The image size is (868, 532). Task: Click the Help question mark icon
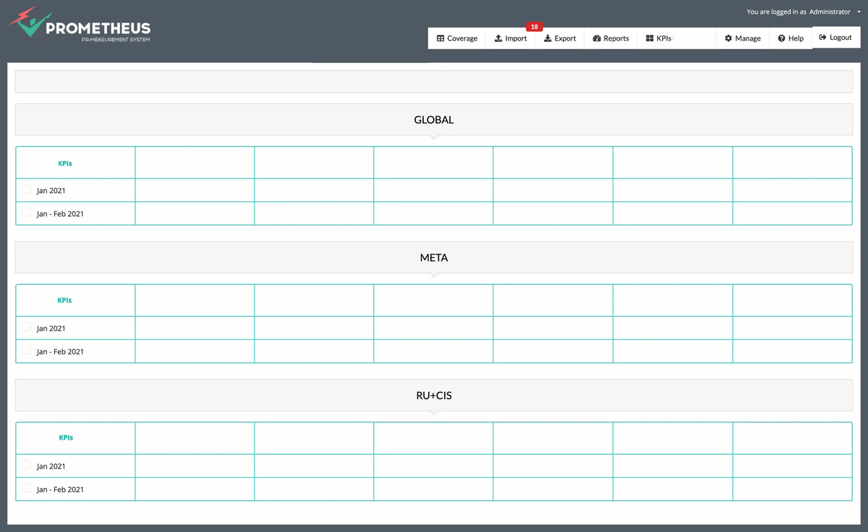tap(781, 38)
